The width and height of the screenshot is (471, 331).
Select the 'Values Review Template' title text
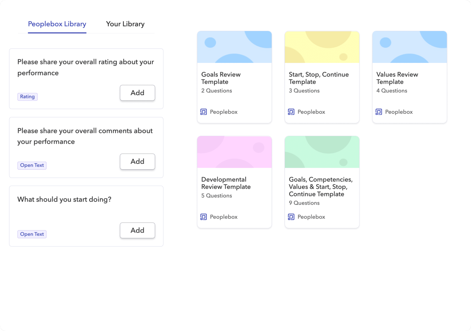397,78
